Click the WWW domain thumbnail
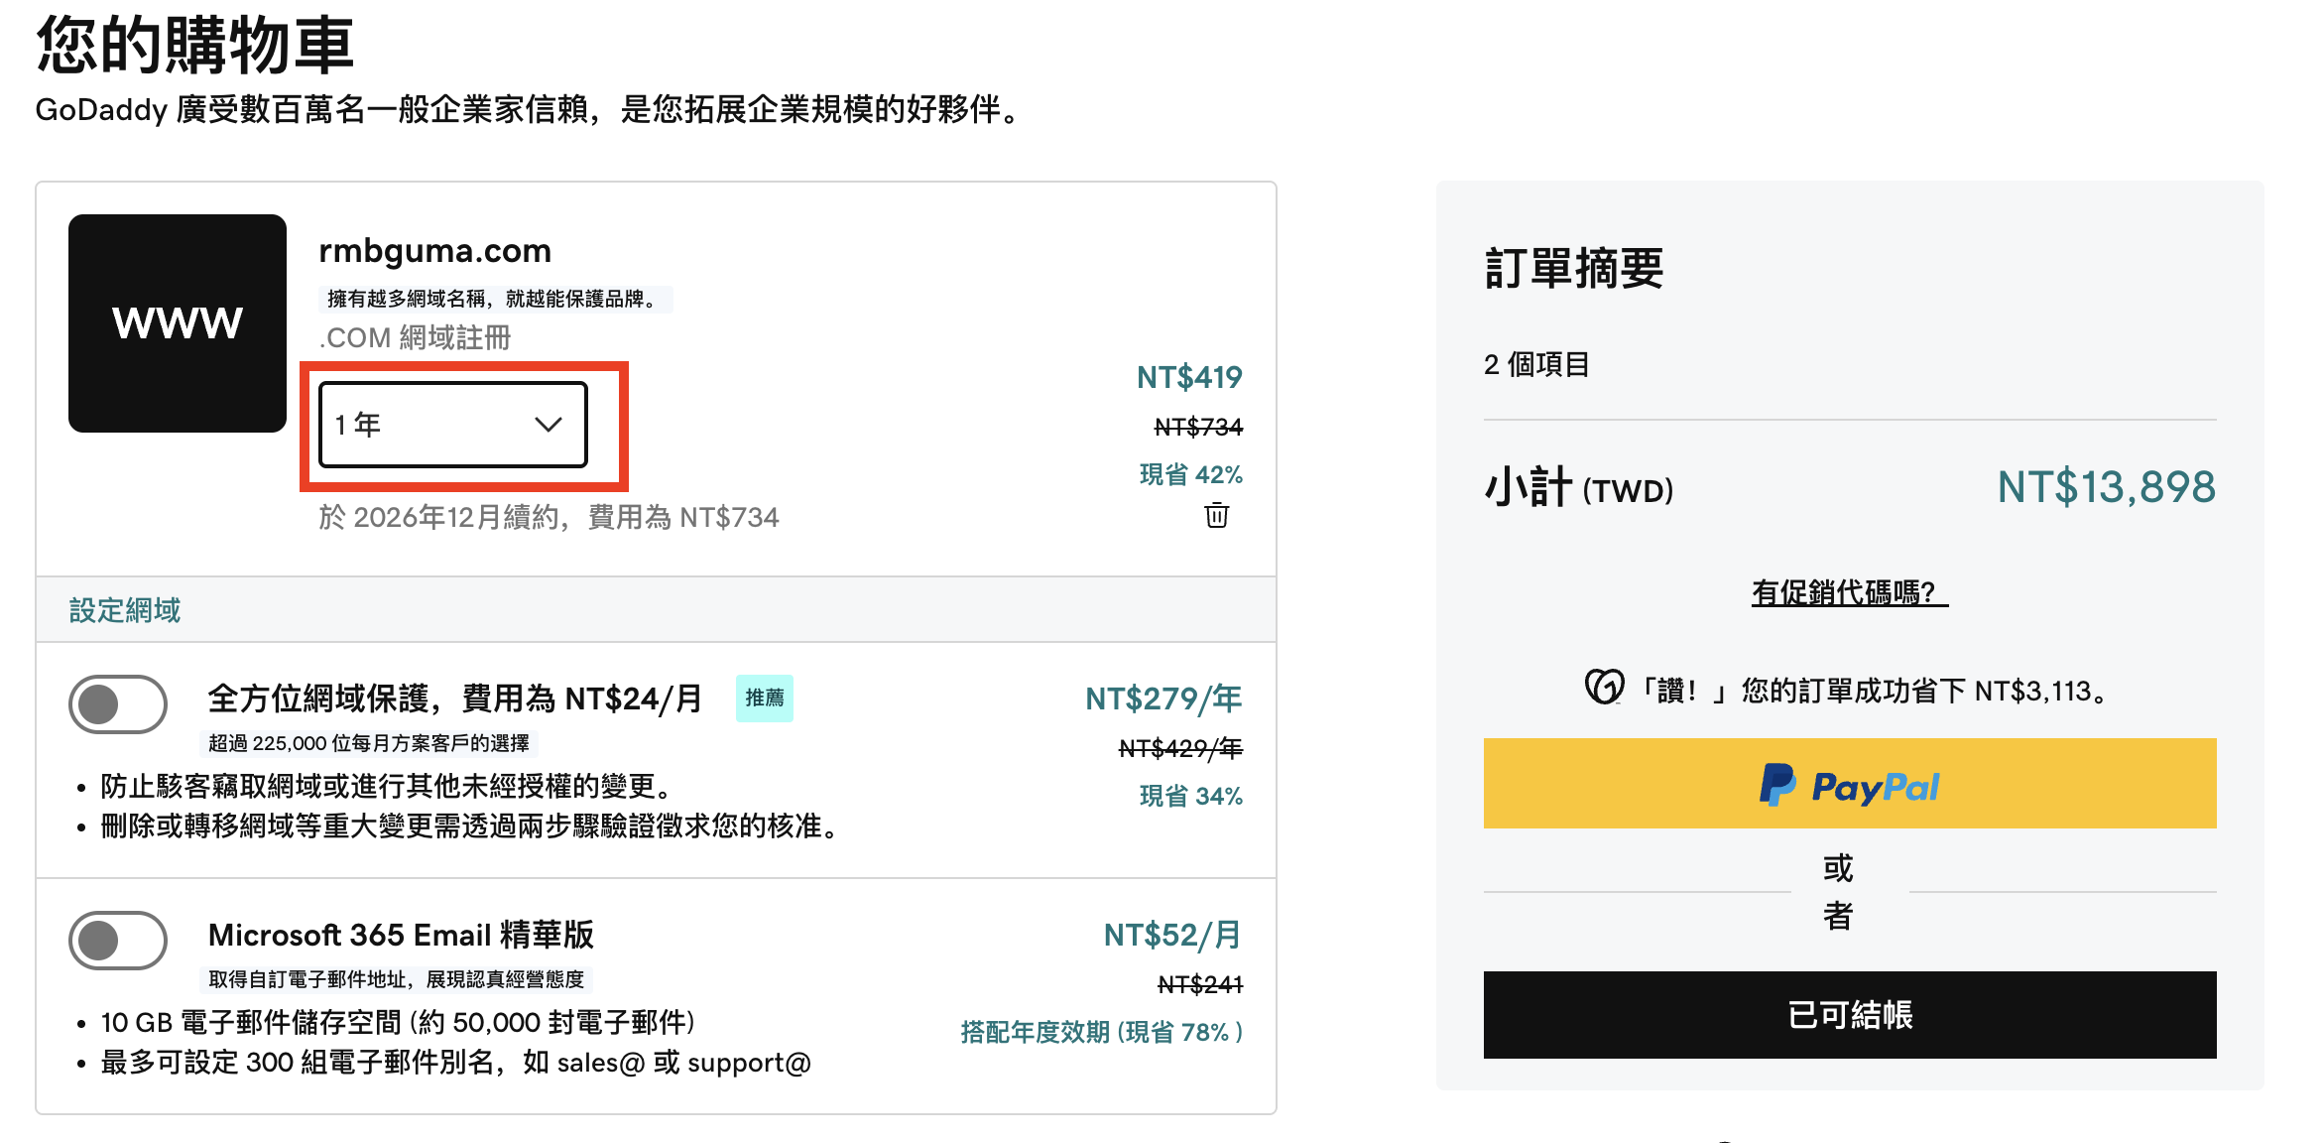This screenshot has width=2323, height=1143. click(x=178, y=323)
